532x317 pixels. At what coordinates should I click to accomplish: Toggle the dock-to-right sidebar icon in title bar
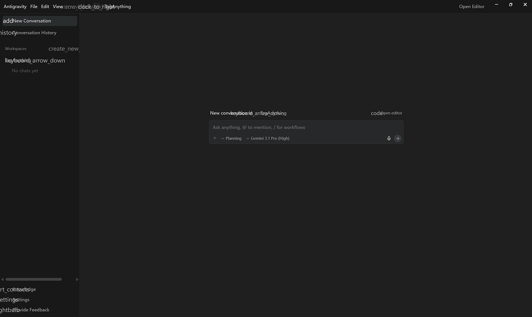(96, 6)
